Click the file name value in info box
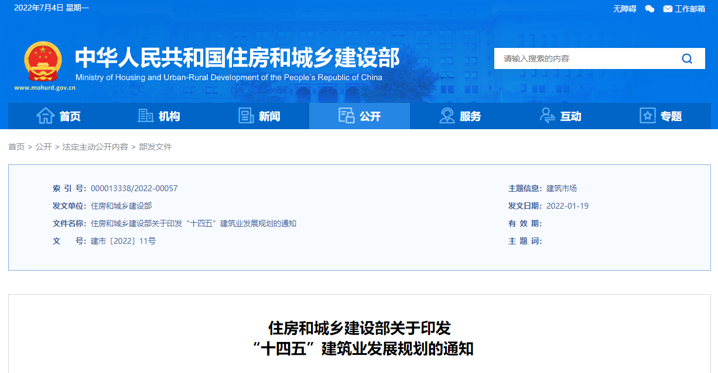718x373 pixels. (x=194, y=223)
